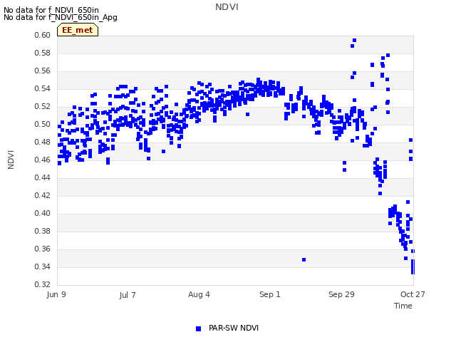
Task: Click the isolated outlier point near 0.35 in mid-September
Action: [304, 259]
